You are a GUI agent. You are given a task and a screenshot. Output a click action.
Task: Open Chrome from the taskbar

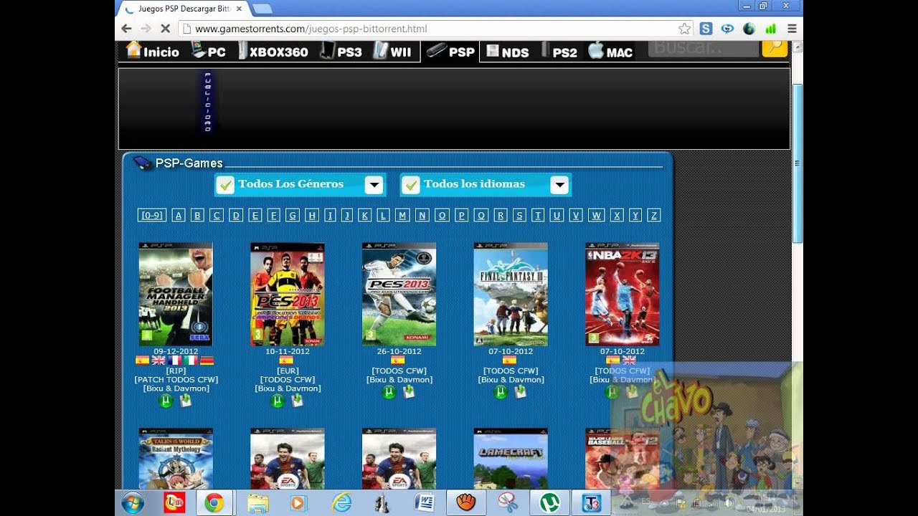[x=213, y=503]
